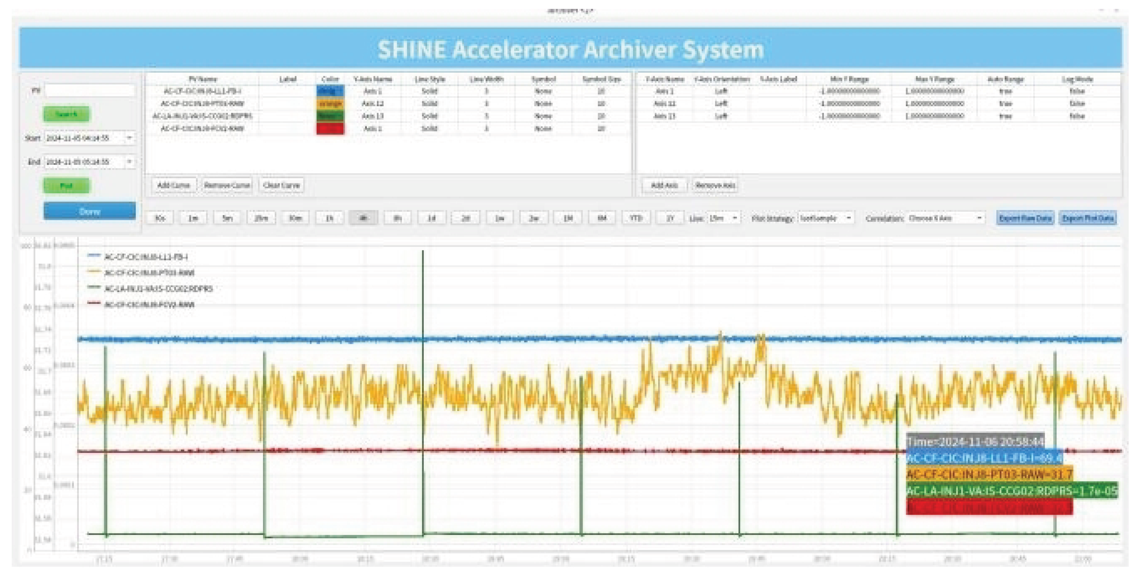The image size is (1140, 579).
Task: Click the green Search button
Action: point(66,114)
